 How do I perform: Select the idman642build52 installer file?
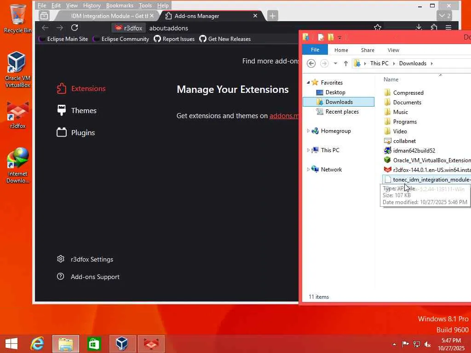coord(410,150)
